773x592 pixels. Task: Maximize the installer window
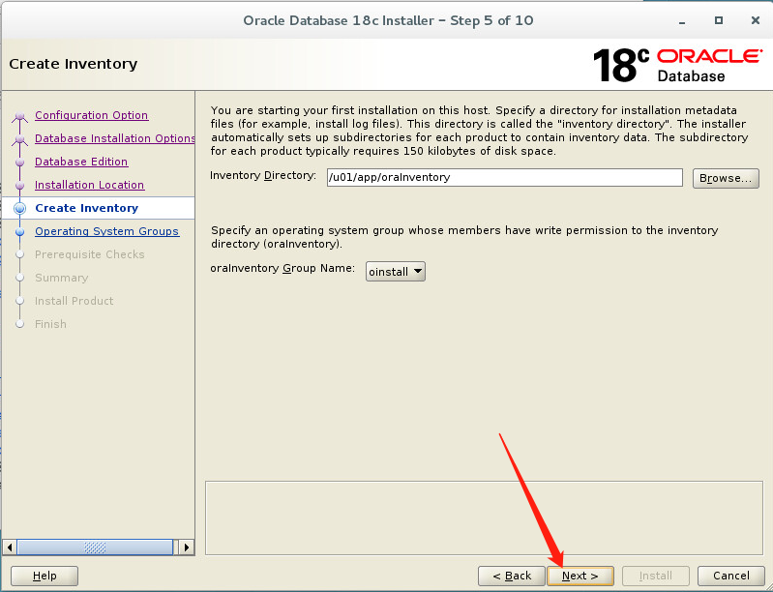(719, 20)
